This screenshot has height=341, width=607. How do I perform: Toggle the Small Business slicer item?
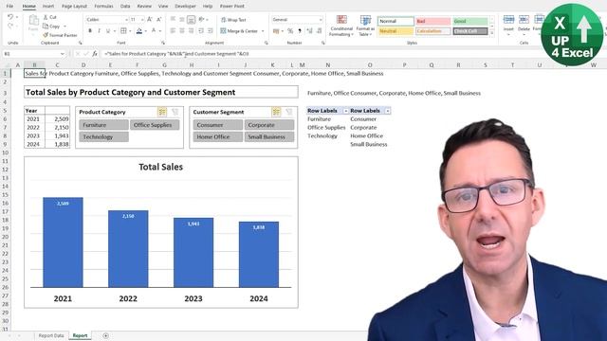pyautogui.click(x=269, y=136)
